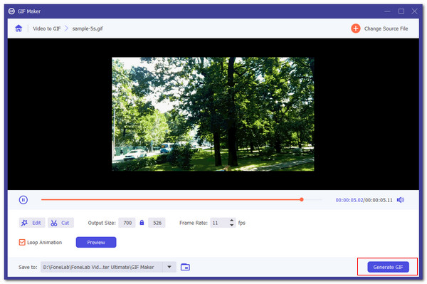The image size is (427, 284).
Task: Click the Preview button
Action: point(96,242)
